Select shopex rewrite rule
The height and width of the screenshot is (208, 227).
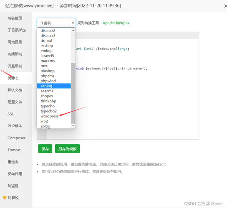click(54, 96)
